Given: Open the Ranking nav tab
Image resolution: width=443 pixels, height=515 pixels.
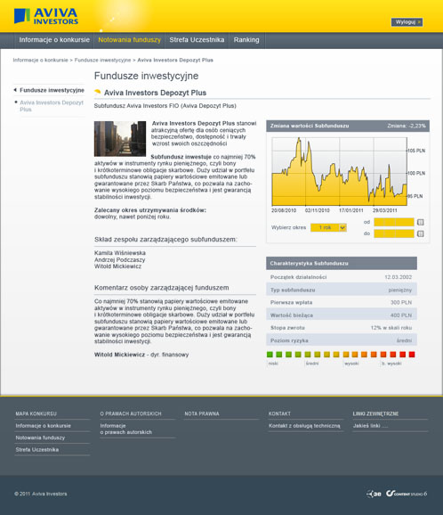Looking at the screenshot, I should (246, 40).
